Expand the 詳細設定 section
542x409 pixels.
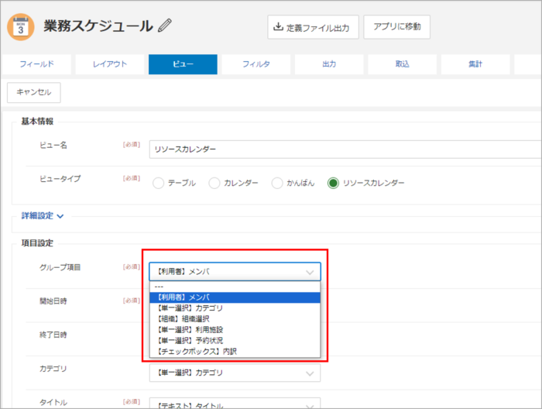(43, 216)
